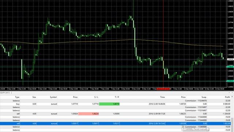Screen dimensions: 234x132
Task: Click the 1.07718 stop-loss cell
Action: point(95,104)
